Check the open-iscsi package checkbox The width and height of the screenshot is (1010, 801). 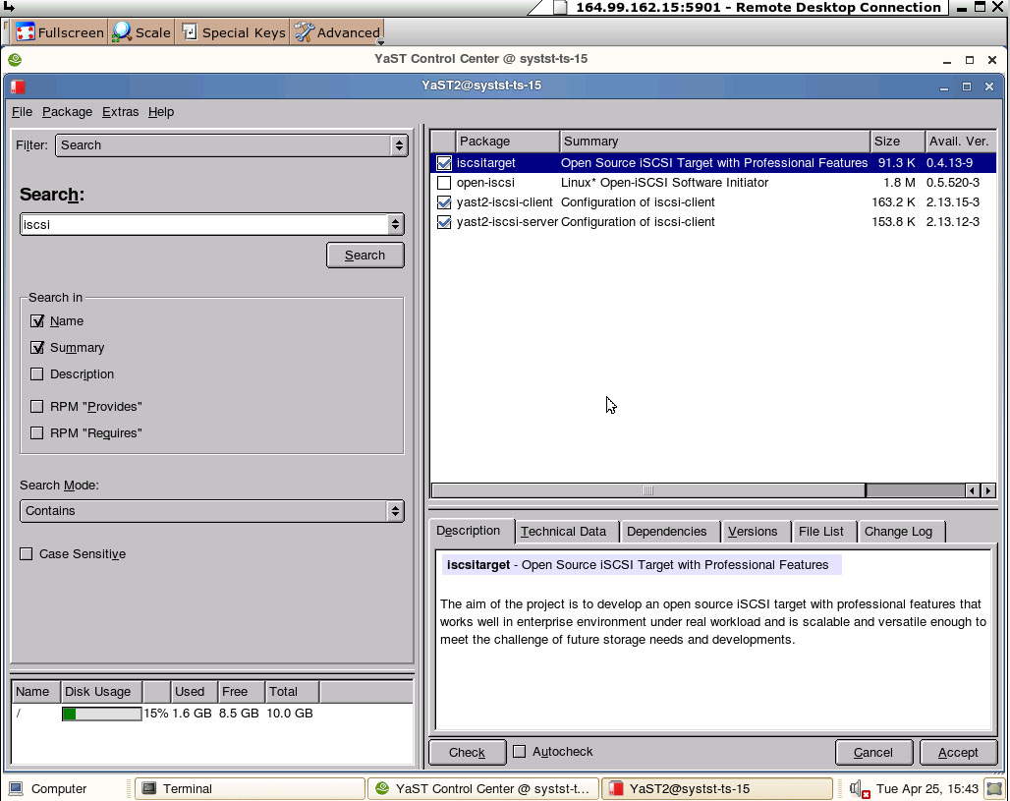[x=444, y=183]
